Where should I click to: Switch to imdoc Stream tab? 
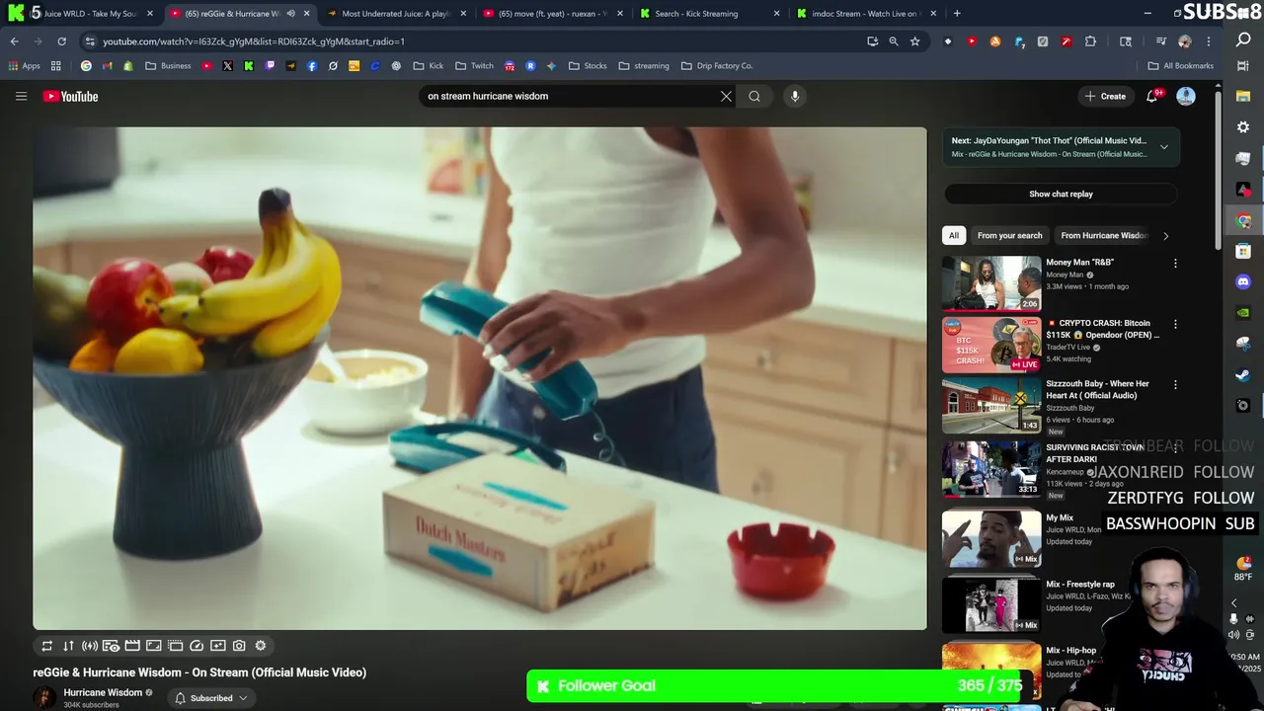coord(865,14)
